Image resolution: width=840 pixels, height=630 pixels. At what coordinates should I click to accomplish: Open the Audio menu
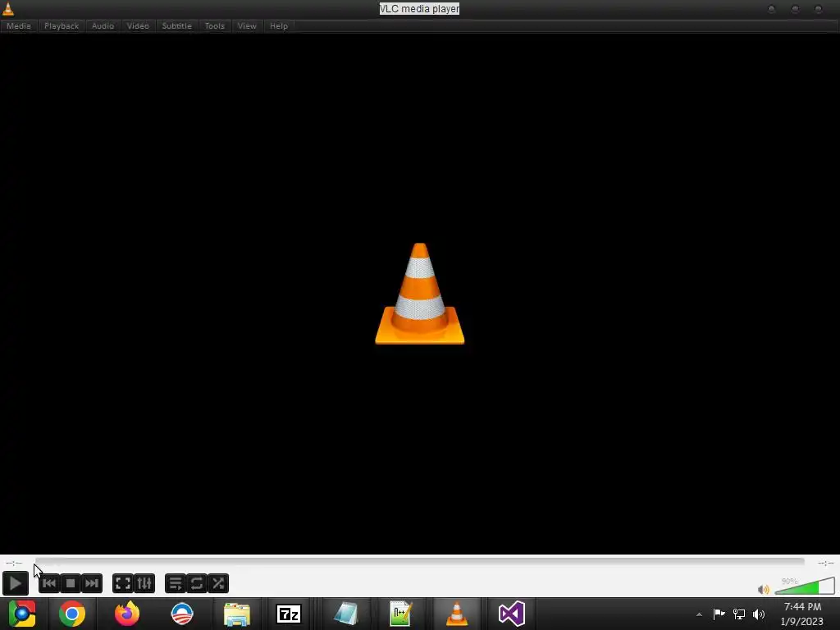tap(103, 25)
